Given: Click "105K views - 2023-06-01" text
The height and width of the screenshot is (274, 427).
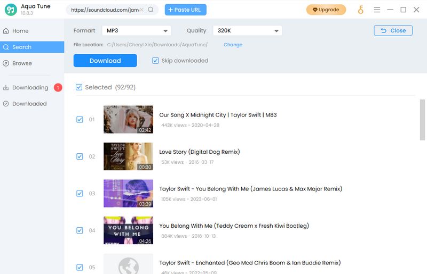Looking at the screenshot, I should (189, 199).
